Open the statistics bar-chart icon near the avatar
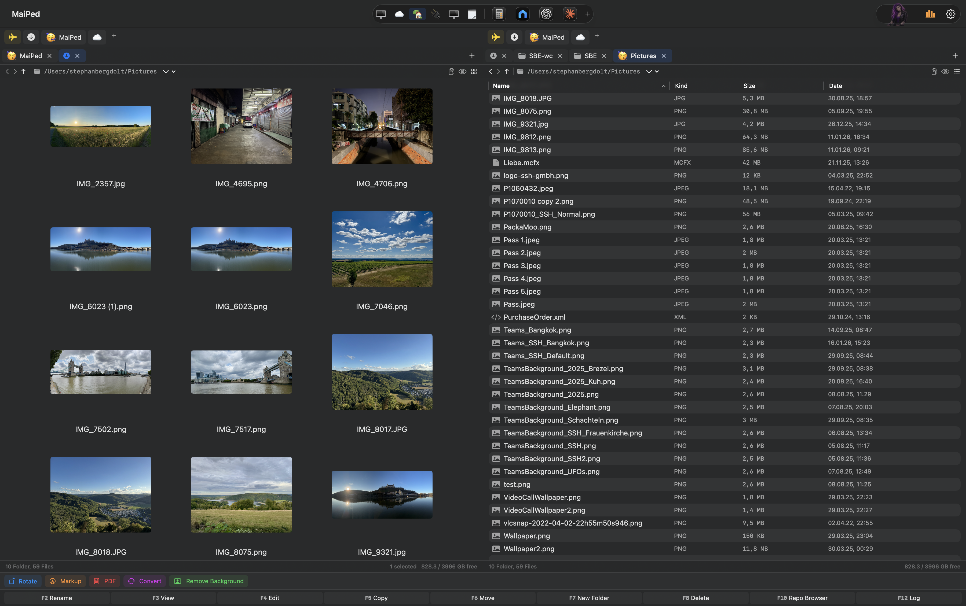Viewport: 966px width, 606px height. pos(930,14)
